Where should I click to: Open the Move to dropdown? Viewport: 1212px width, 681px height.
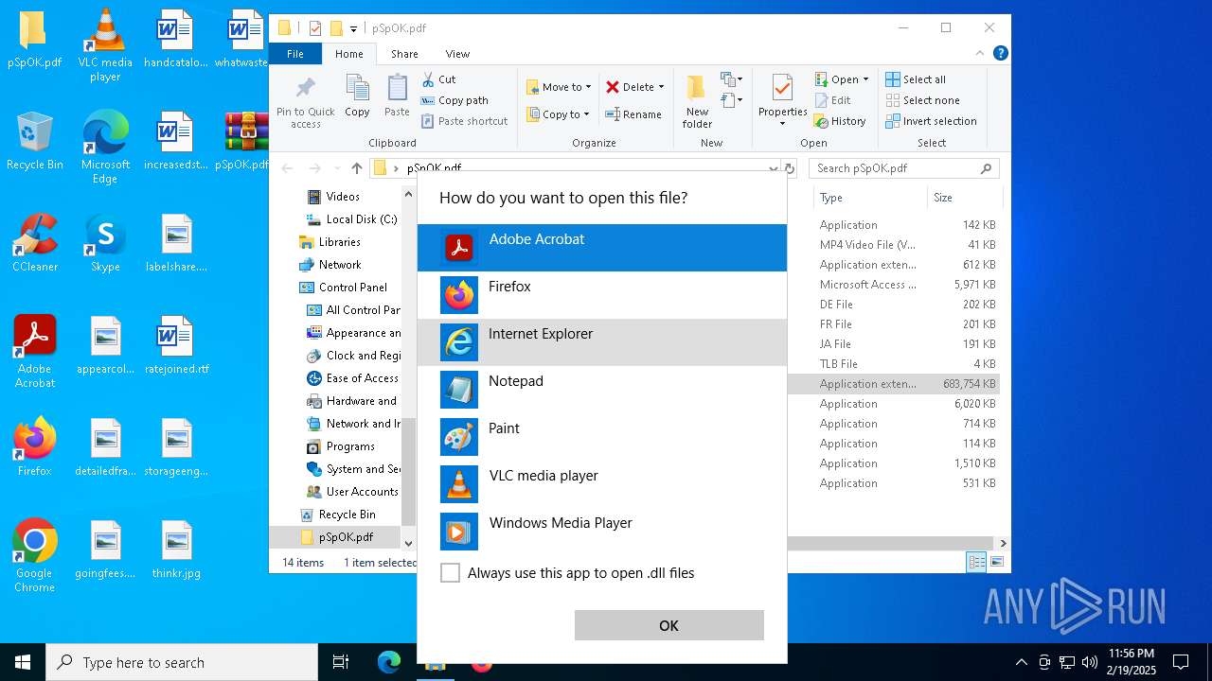559,87
